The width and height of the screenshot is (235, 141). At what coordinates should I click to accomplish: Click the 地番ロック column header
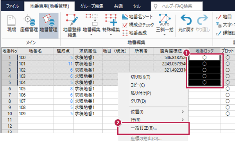point(205,51)
